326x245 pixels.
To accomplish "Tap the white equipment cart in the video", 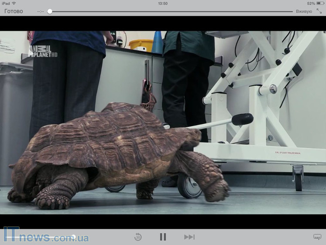I will click(262, 109).
